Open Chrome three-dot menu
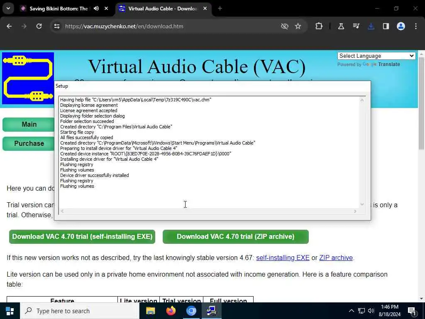425x319 pixels. click(x=416, y=26)
